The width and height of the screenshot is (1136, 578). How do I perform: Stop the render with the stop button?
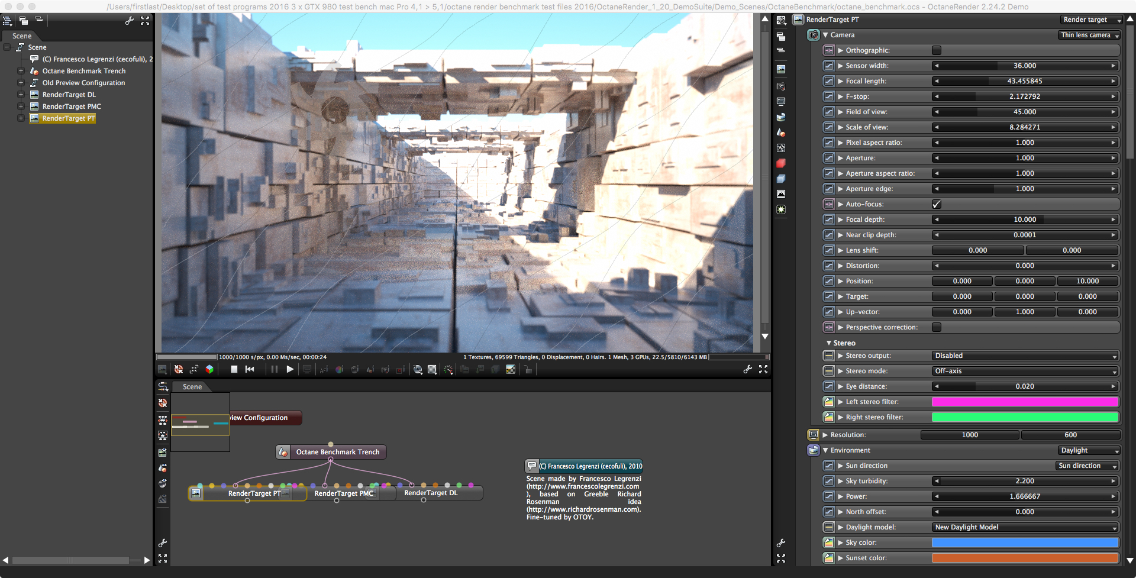(234, 369)
